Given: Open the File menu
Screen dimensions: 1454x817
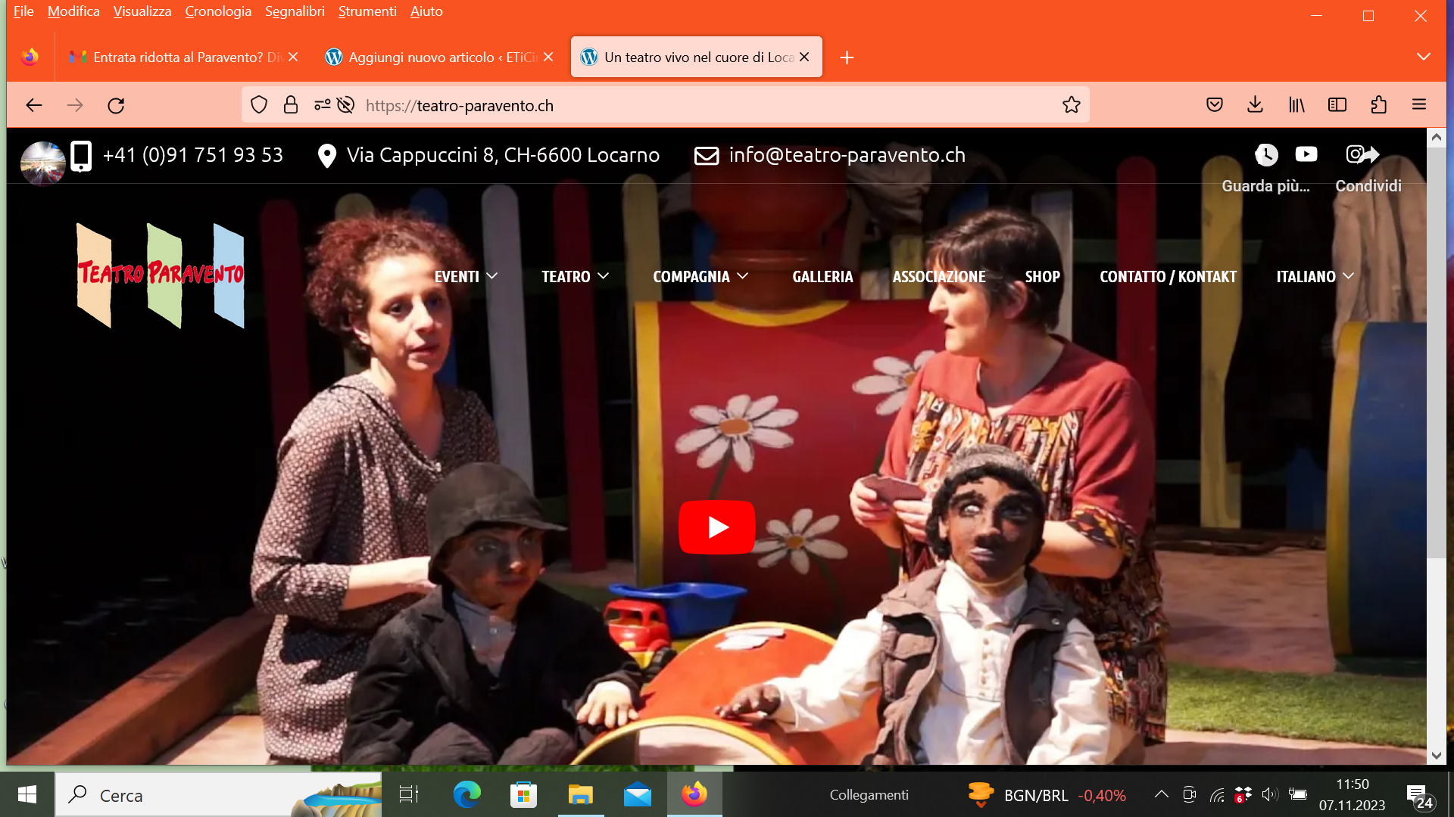Looking at the screenshot, I should point(23,11).
